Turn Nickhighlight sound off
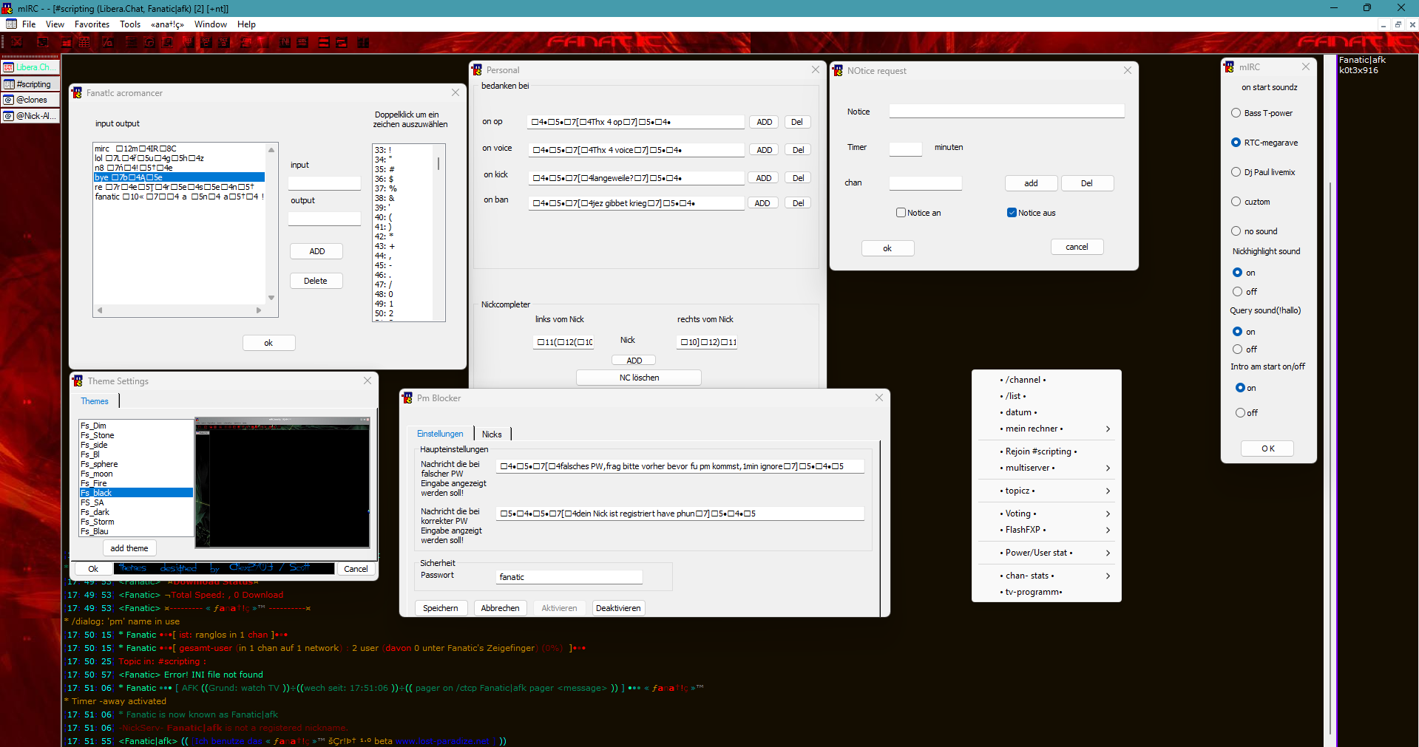The height and width of the screenshot is (747, 1419). (x=1237, y=292)
